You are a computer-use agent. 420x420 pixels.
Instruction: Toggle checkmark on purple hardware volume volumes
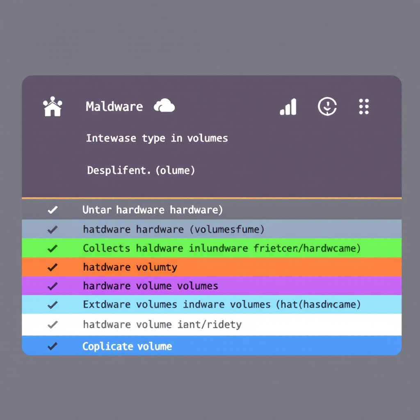(x=52, y=286)
